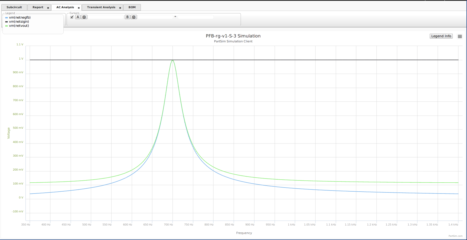Click the 1.4 kHz axis tick label

pyautogui.click(x=453, y=225)
